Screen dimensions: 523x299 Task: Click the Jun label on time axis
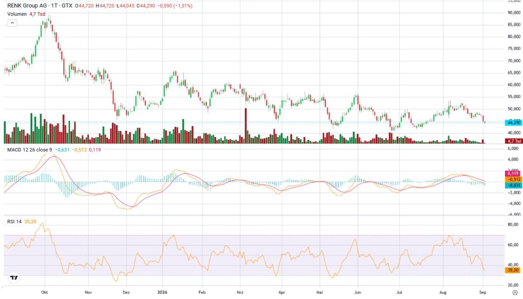[358, 292]
